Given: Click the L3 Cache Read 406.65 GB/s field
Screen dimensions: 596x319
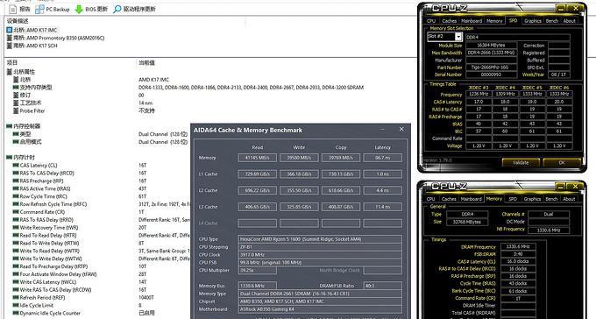Looking at the screenshot, I should tap(258, 207).
